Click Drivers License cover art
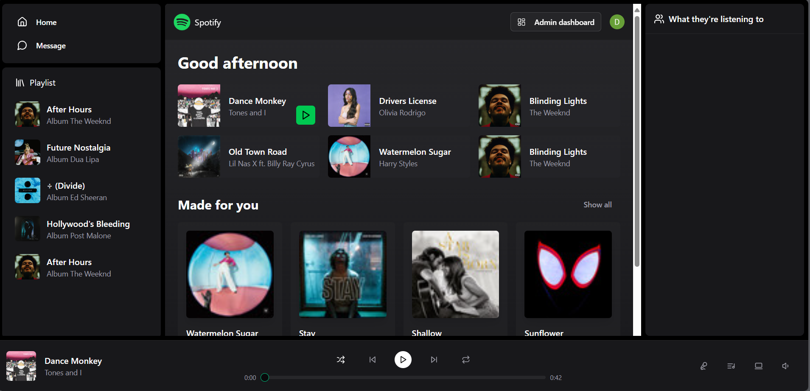Screen dimensions: 810x391 click(349, 106)
